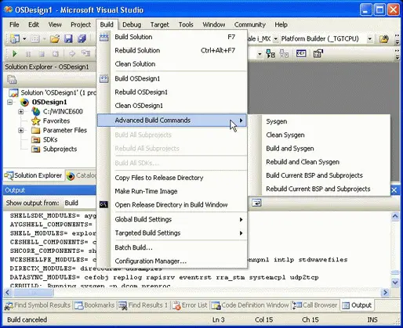Switch to the Solution Explorer tab

(x=34, y=175)
